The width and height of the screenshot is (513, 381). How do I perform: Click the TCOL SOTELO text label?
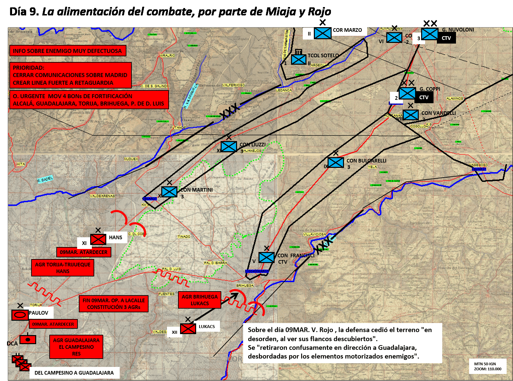(x=323, y=55)
